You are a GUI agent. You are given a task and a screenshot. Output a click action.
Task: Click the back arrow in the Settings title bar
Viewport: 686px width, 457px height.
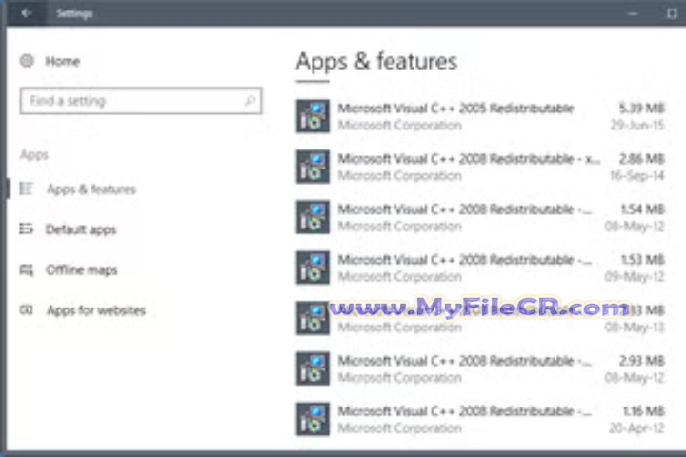pos(26,13)
